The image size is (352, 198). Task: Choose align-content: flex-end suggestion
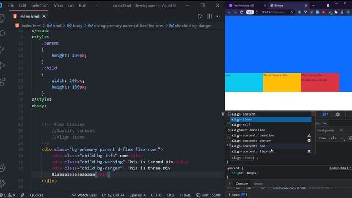pos(271,152)
